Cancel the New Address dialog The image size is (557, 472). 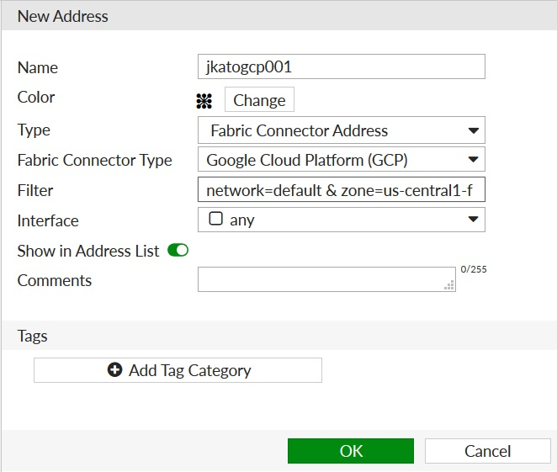(488, 451)
